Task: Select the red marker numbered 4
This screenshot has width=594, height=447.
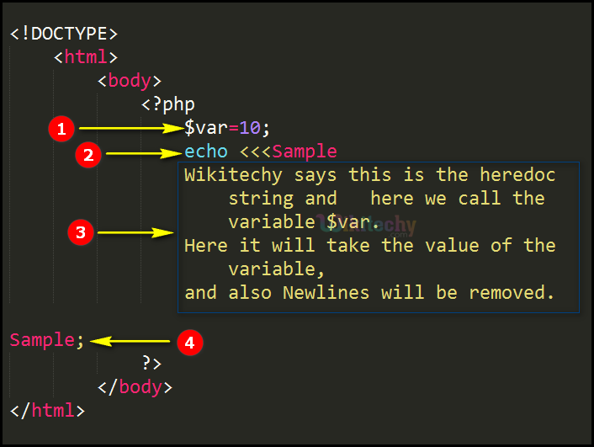Action: point(190,342)
